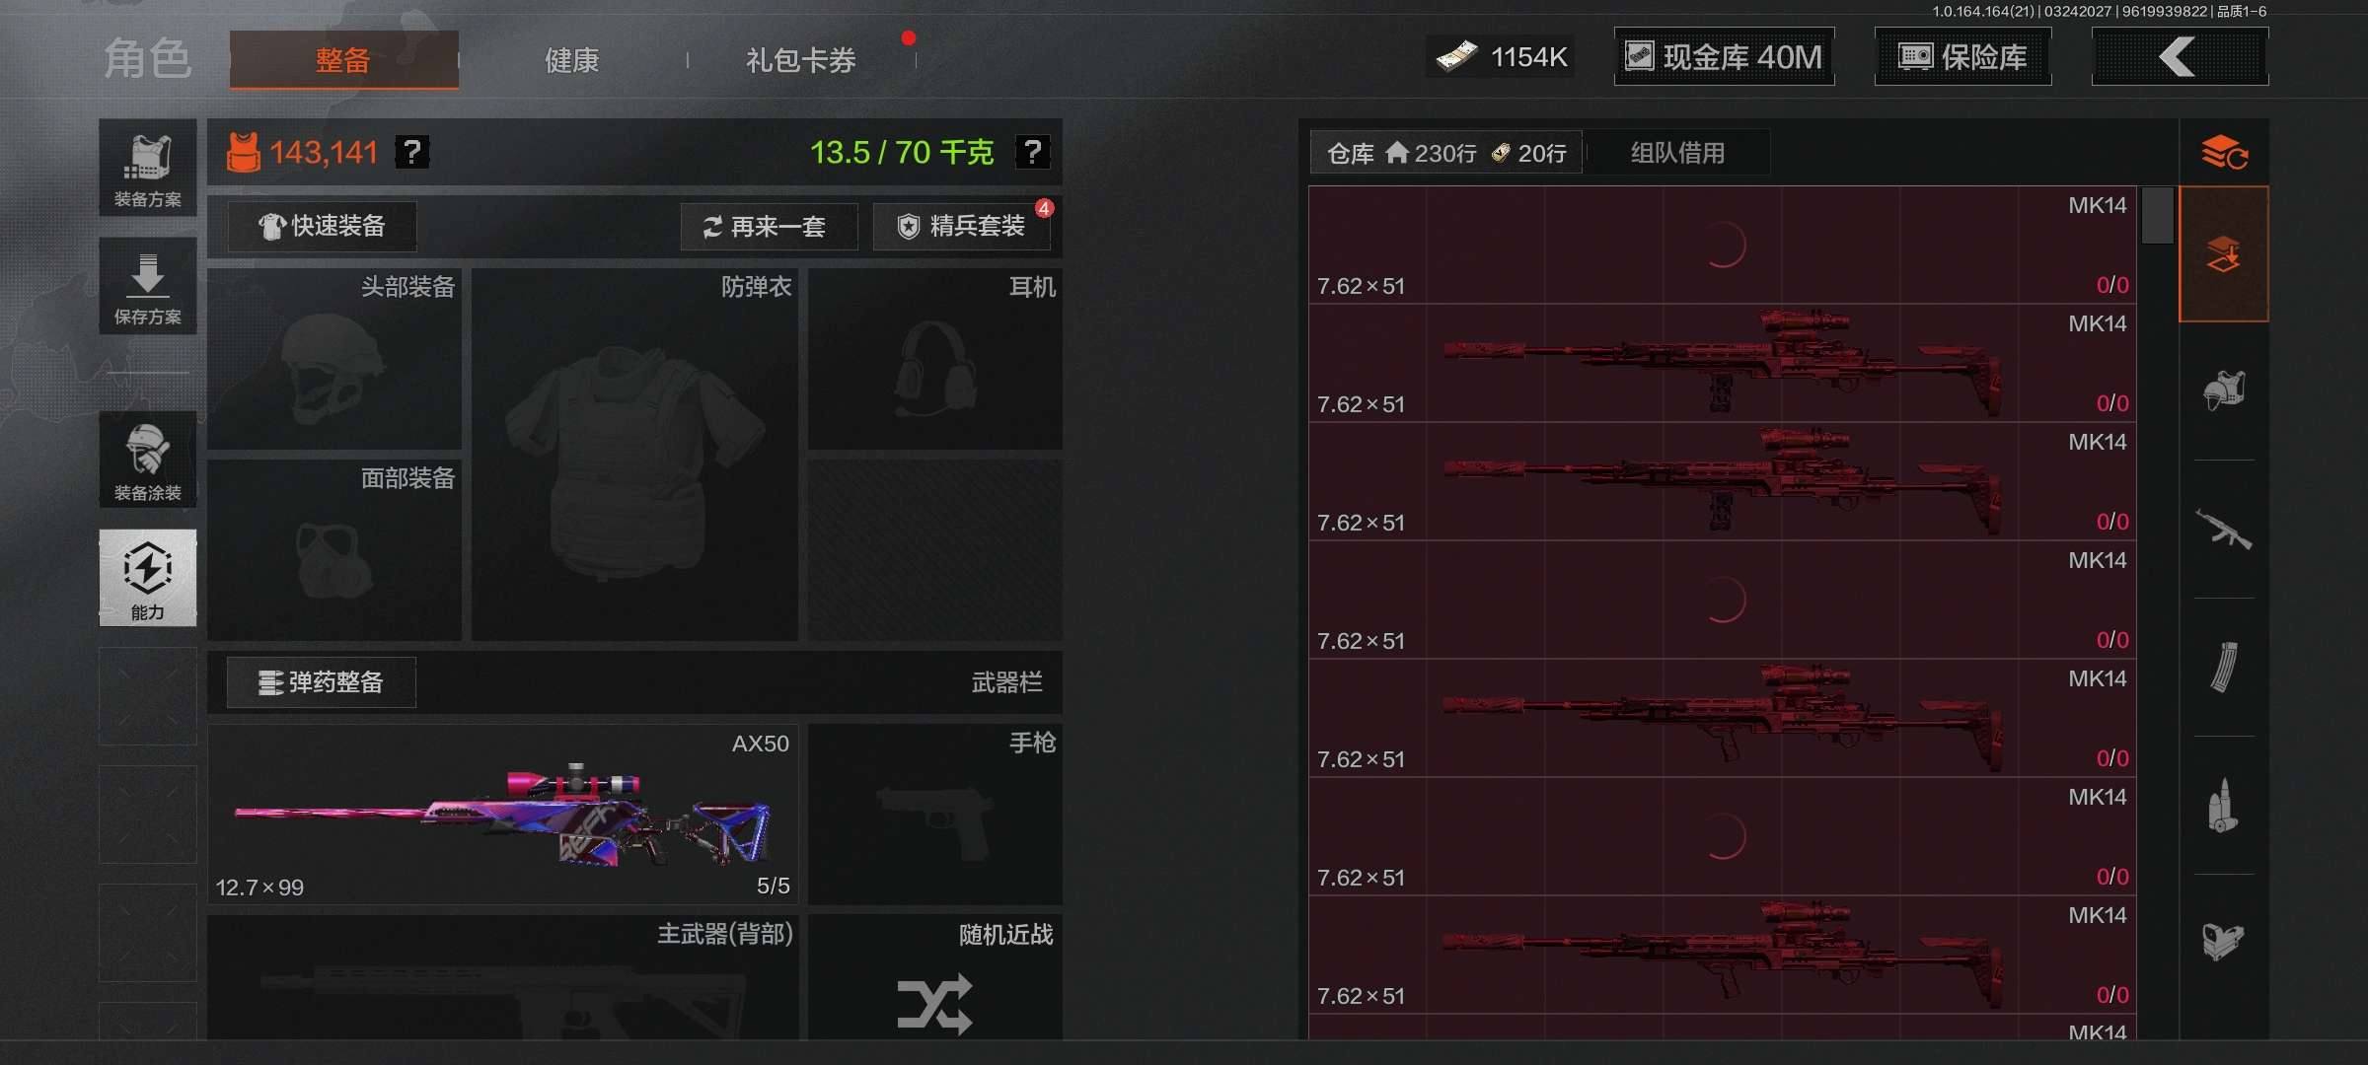Select the 组队借用 tab

point(1677,153)
